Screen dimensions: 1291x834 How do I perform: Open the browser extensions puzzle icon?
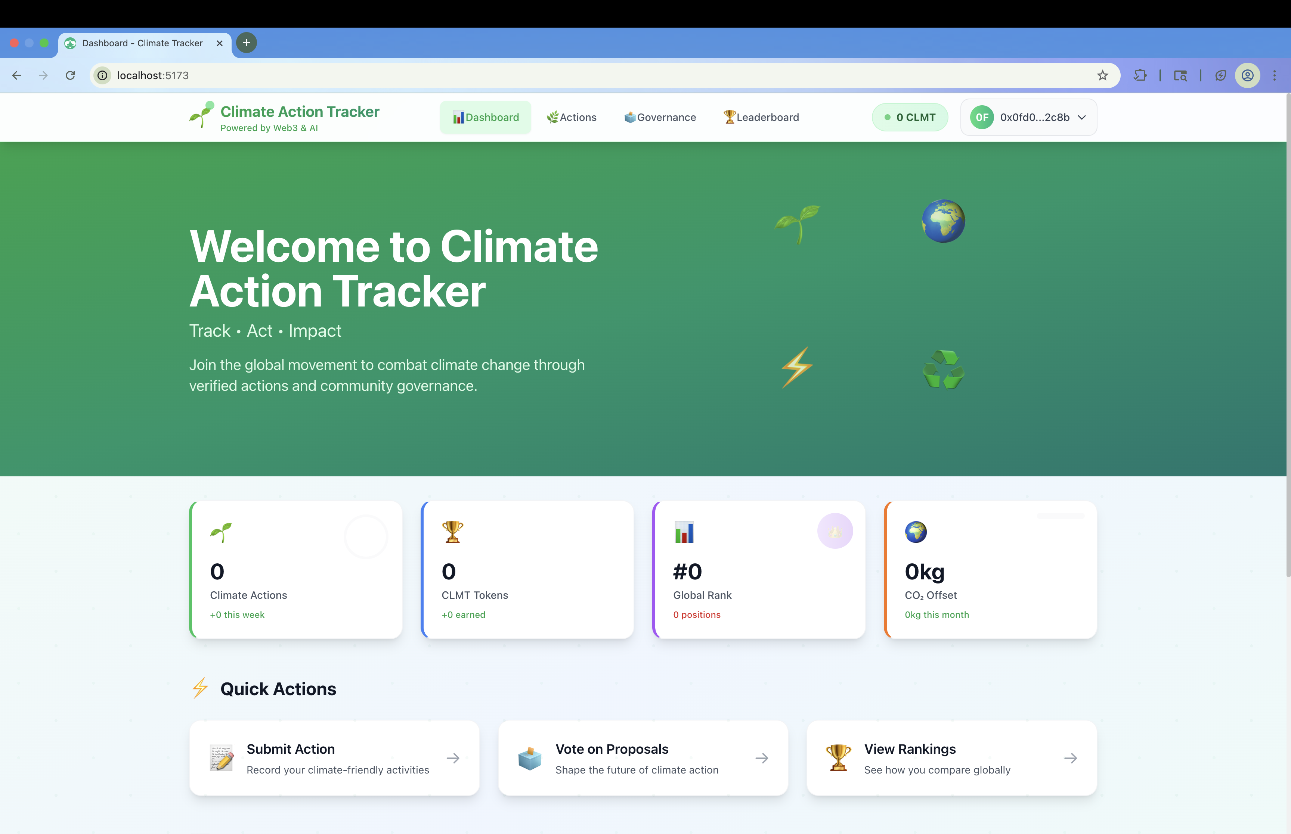1140,75
